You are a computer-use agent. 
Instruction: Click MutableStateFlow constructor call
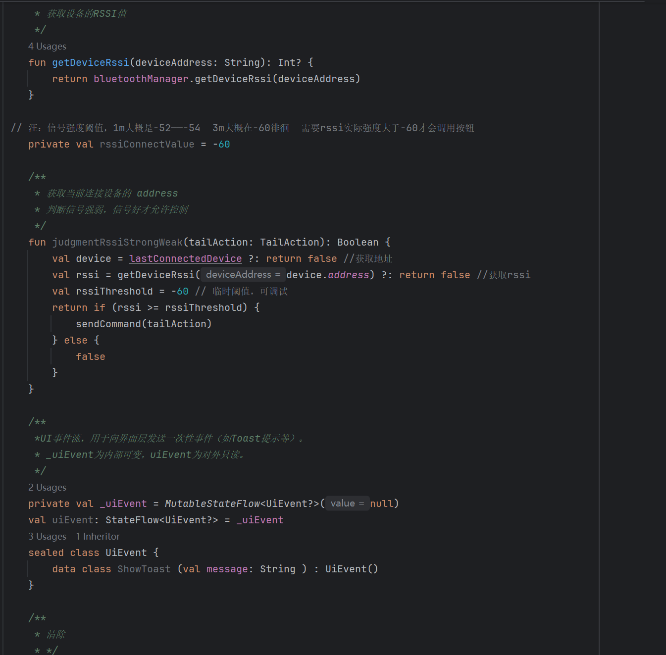pos(212,504)
